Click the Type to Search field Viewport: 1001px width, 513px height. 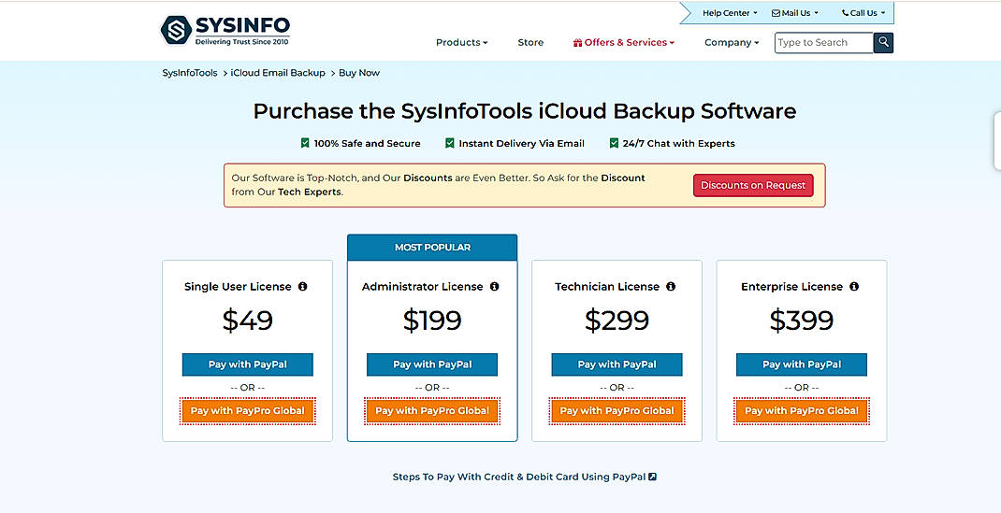823,43
